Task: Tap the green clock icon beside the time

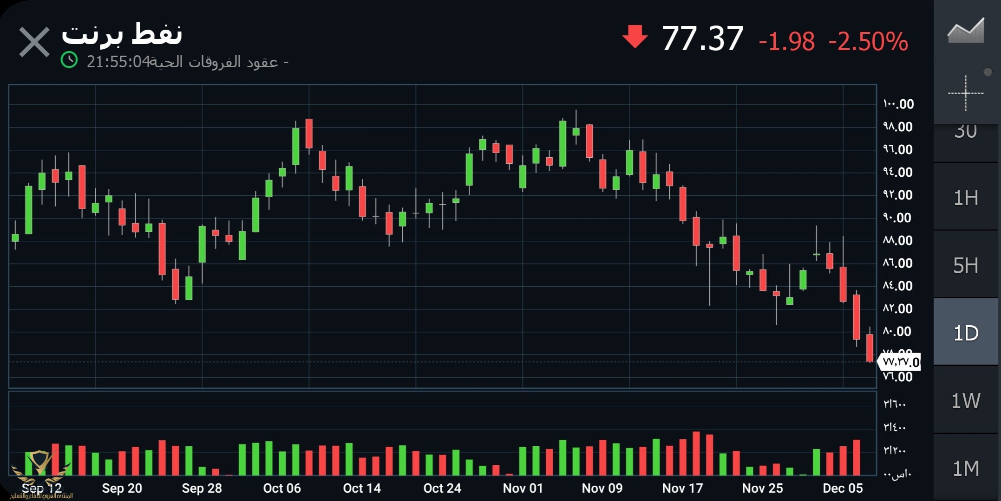Action: click(69, 60)
